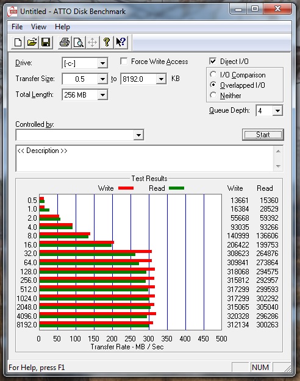The width and height of the screenshot is (300, 381).
Task: Click the 4096.0 transfer size row label
Action: (27, 316)
